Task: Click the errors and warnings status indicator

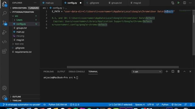Action: (74, 104)
